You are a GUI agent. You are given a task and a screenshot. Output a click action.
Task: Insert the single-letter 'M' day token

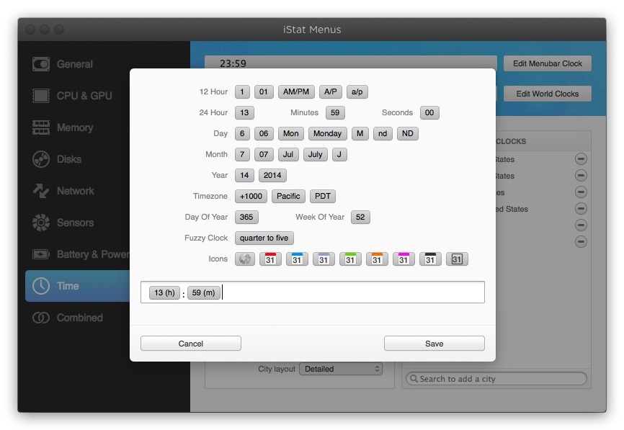[x=360, y=133]
